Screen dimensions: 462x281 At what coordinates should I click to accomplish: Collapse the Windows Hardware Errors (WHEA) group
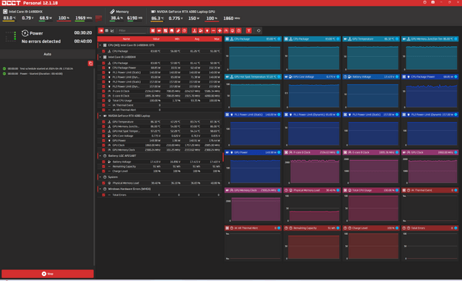(x=100, y=189)
